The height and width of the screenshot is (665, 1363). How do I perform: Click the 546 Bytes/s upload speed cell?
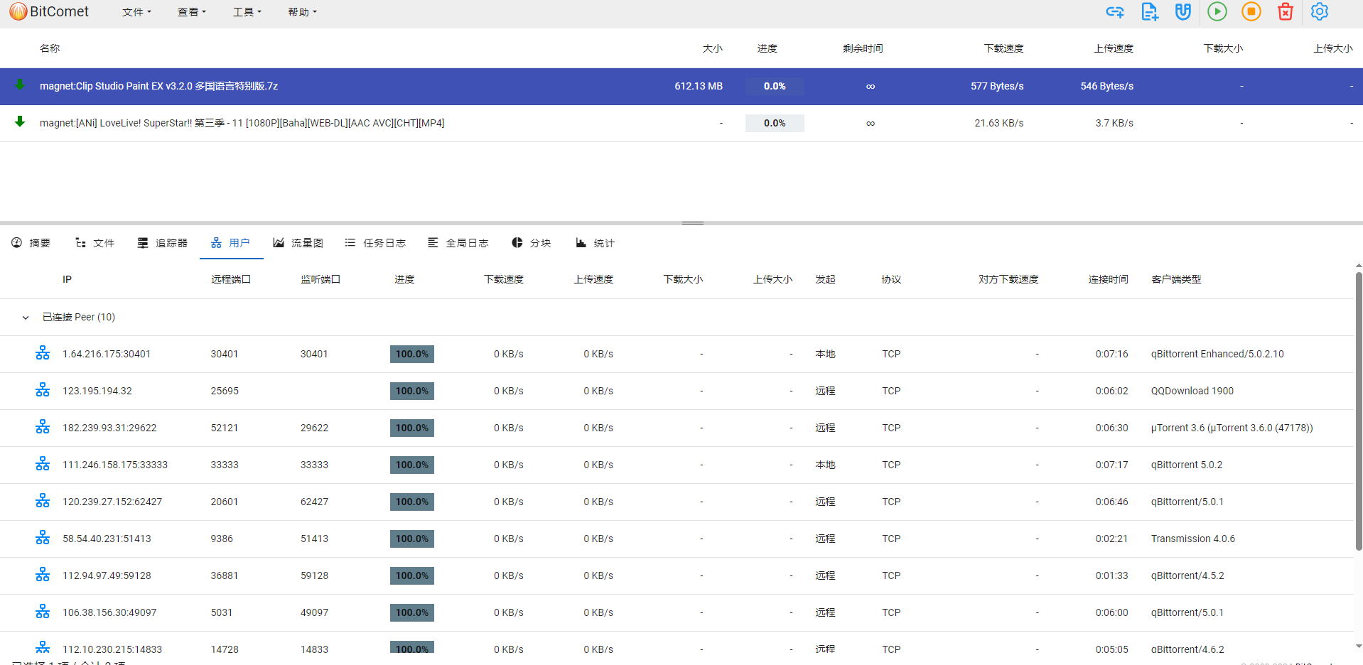[x=1106, y=86]
